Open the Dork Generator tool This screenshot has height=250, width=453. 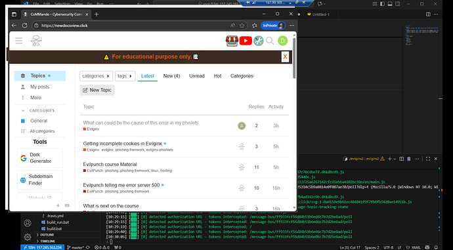click(40, 158)
